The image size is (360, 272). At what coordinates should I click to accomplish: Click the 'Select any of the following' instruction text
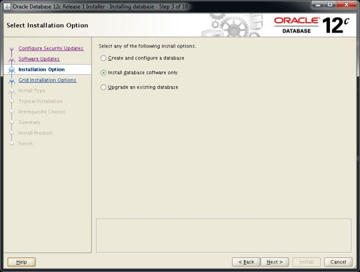pyautogui.click(x=147, y=46)
